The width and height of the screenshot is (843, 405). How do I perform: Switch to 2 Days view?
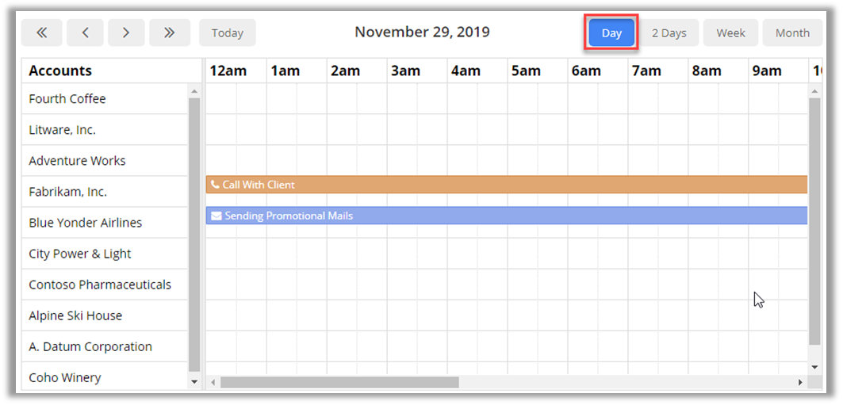(x=669, y=33)
